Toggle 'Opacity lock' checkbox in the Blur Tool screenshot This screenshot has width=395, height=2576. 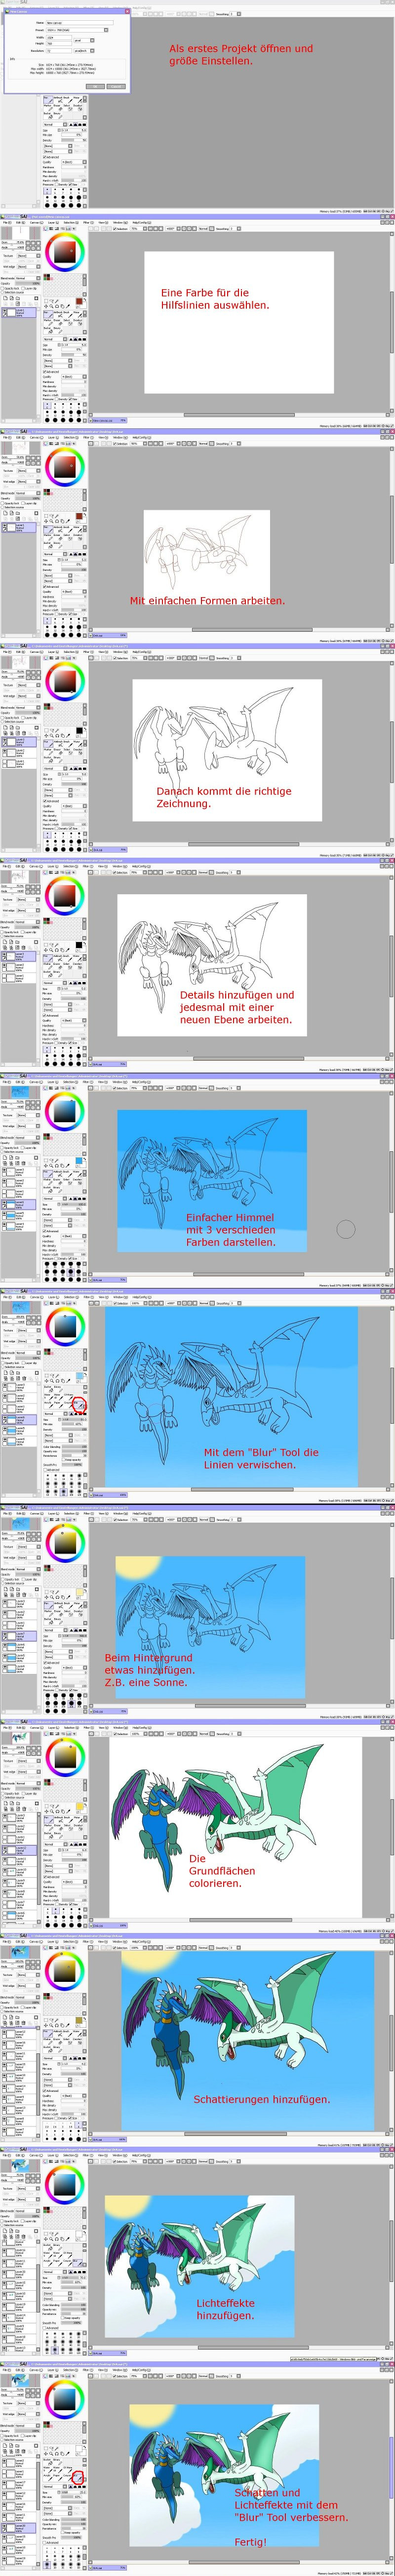(3, 1363)
